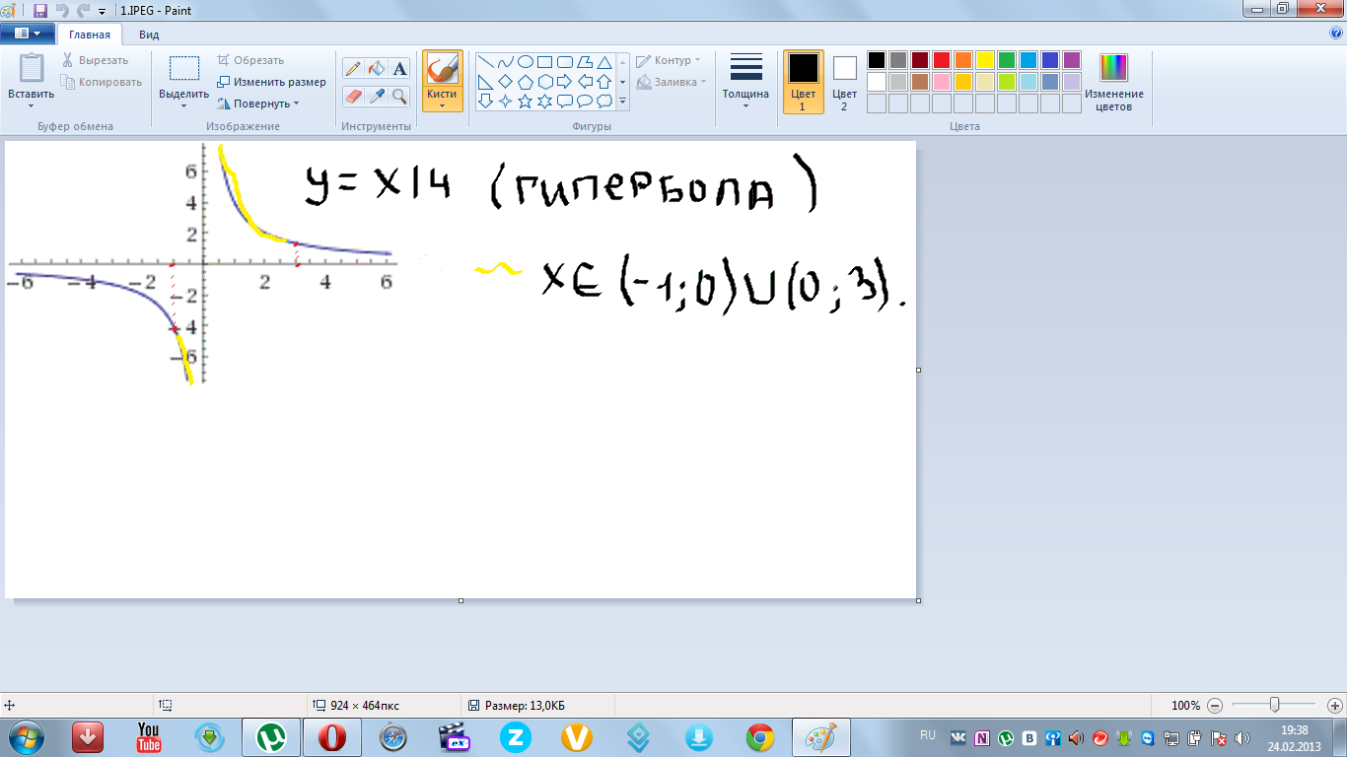
Task: Open Paint Help
Action: [x=1336, y=33]
